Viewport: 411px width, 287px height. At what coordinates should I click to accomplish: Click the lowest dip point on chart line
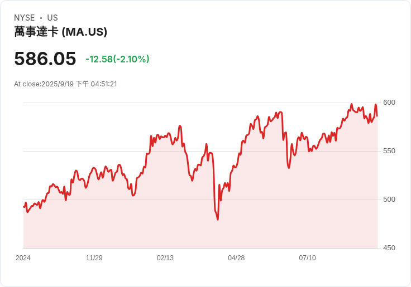pyautogui.click(x=218, y=220)
